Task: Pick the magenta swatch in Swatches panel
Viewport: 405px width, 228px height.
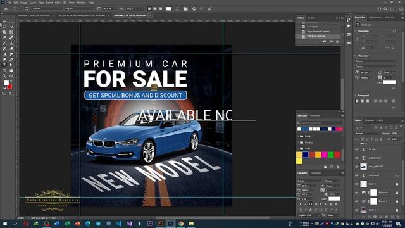Action: 325,155
